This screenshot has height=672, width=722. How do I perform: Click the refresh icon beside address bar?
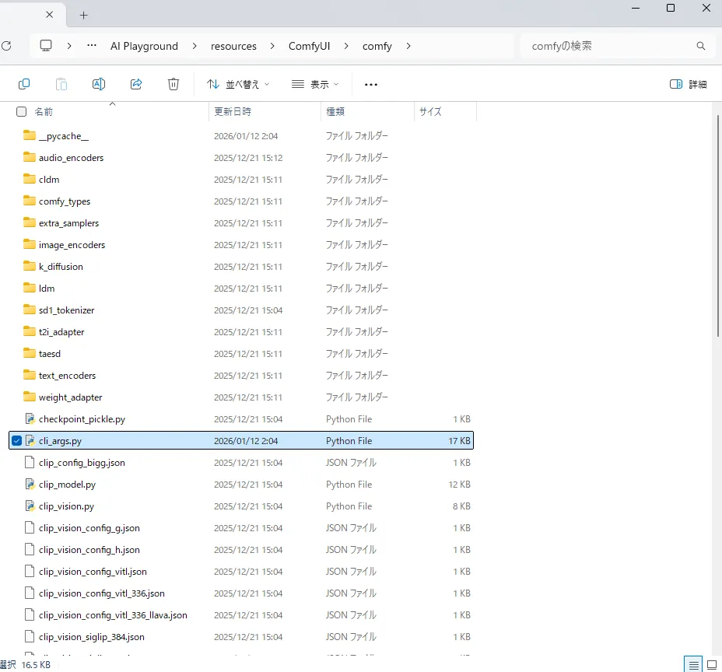point(6,46)
